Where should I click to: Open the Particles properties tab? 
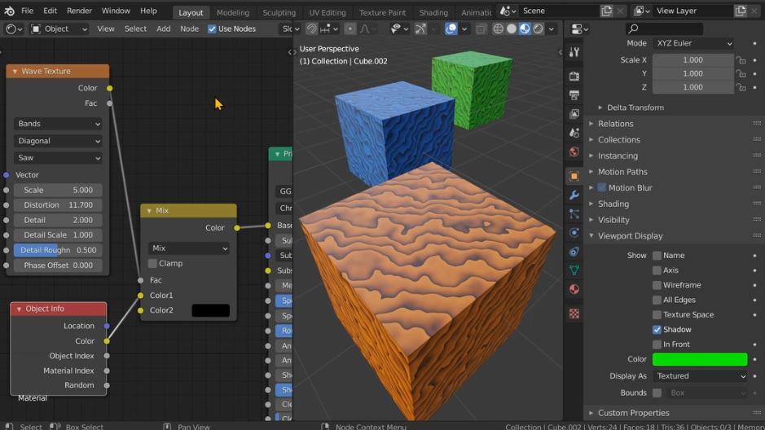tap(574, 213)
